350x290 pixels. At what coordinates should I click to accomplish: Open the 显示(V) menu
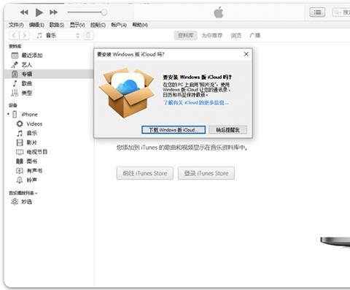(x=77, y=25)
